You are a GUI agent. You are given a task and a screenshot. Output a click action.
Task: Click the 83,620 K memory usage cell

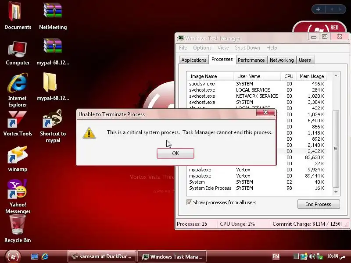click(314, 157)
